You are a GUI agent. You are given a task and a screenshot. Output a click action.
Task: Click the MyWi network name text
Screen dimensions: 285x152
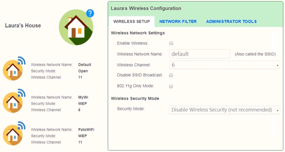[83, 97]
